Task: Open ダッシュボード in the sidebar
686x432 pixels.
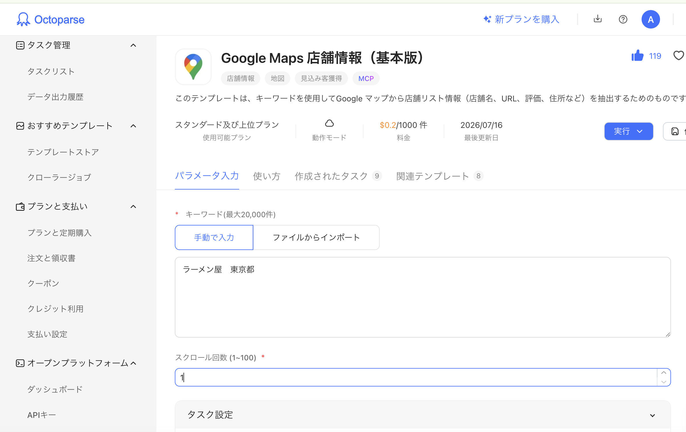Action: click(x=55, y=389)
